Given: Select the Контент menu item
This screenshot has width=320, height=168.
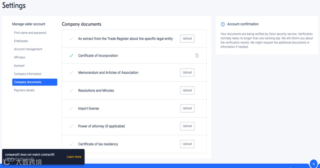Looking at the screenshot, I should tap(19, 66).
